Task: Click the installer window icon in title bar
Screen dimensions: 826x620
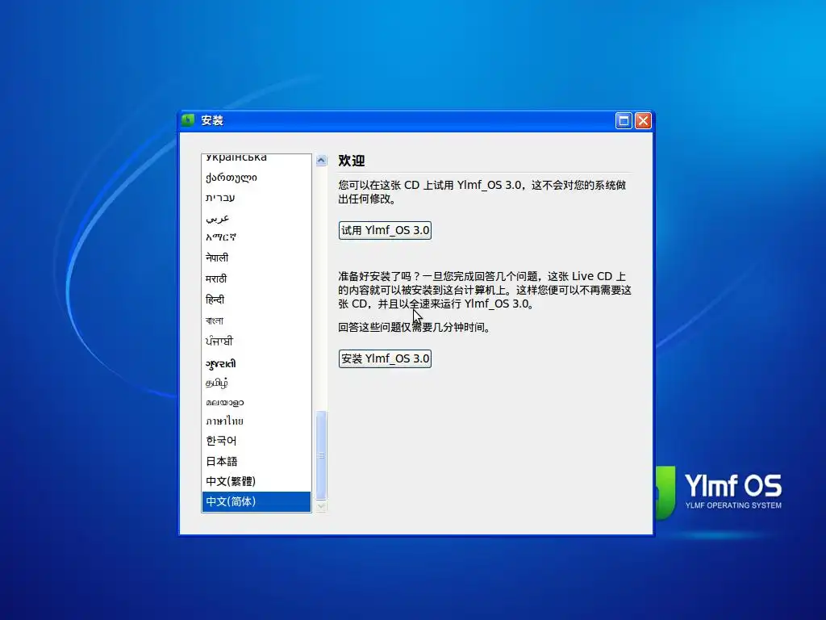Action: (188, 120)
